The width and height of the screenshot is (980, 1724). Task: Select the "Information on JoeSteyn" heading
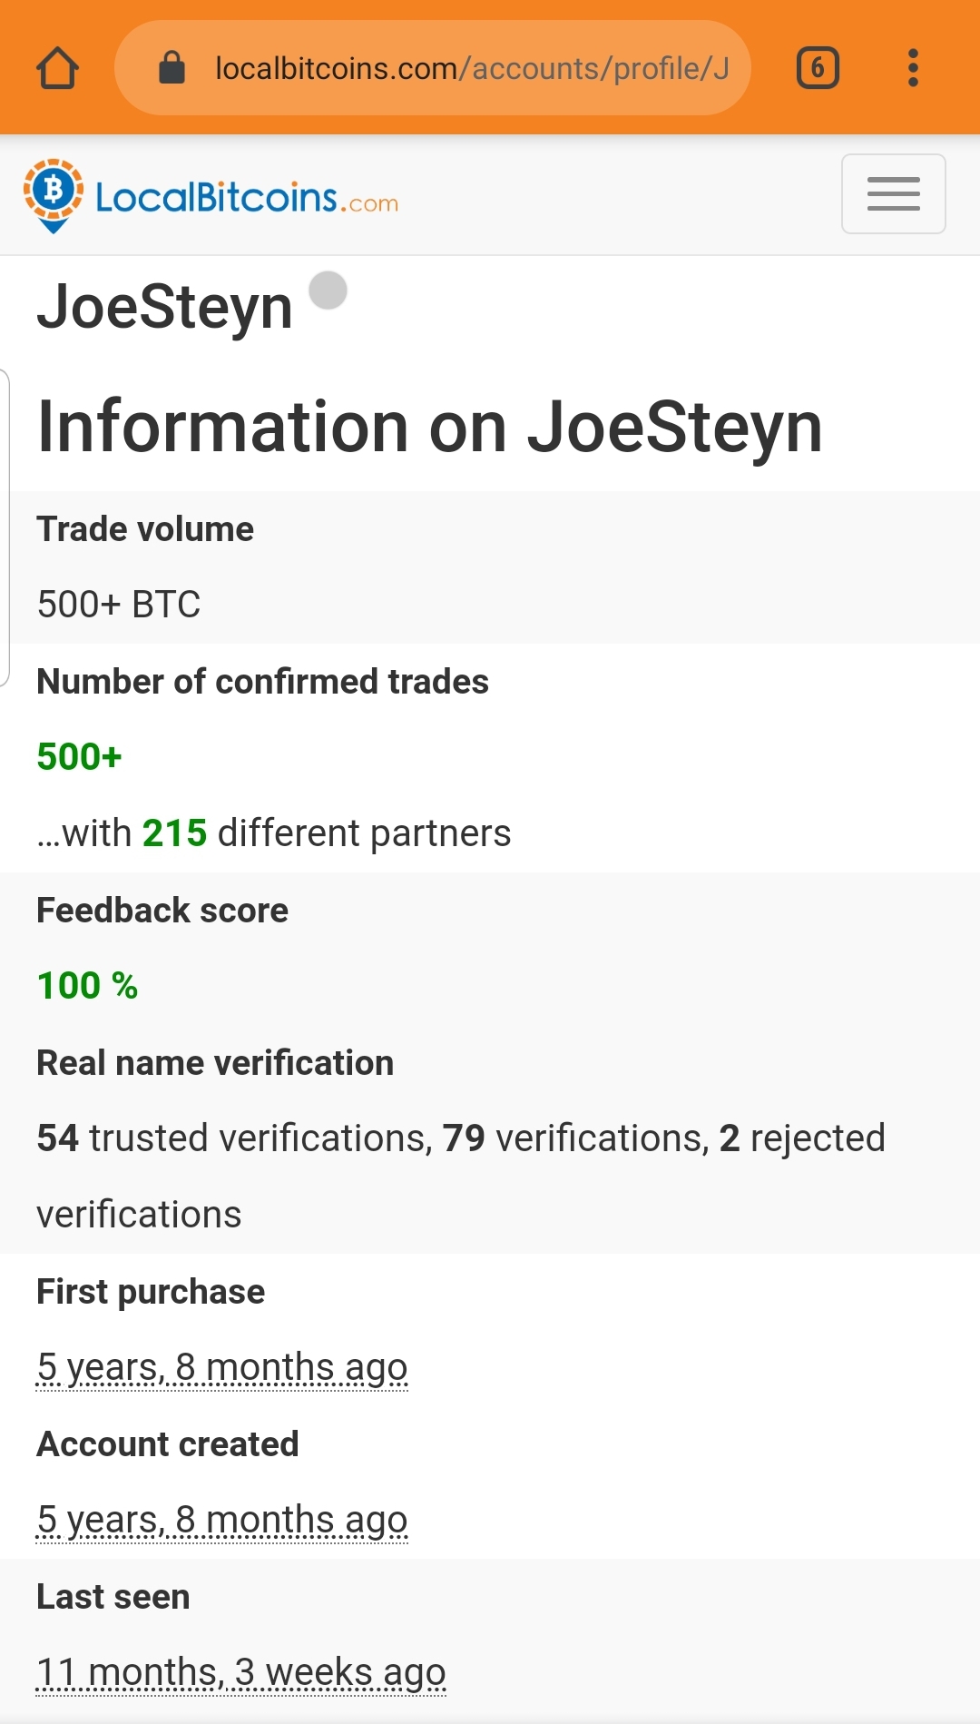430,427
